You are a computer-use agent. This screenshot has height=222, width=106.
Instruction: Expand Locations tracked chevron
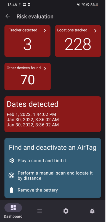tap(96, 31)
